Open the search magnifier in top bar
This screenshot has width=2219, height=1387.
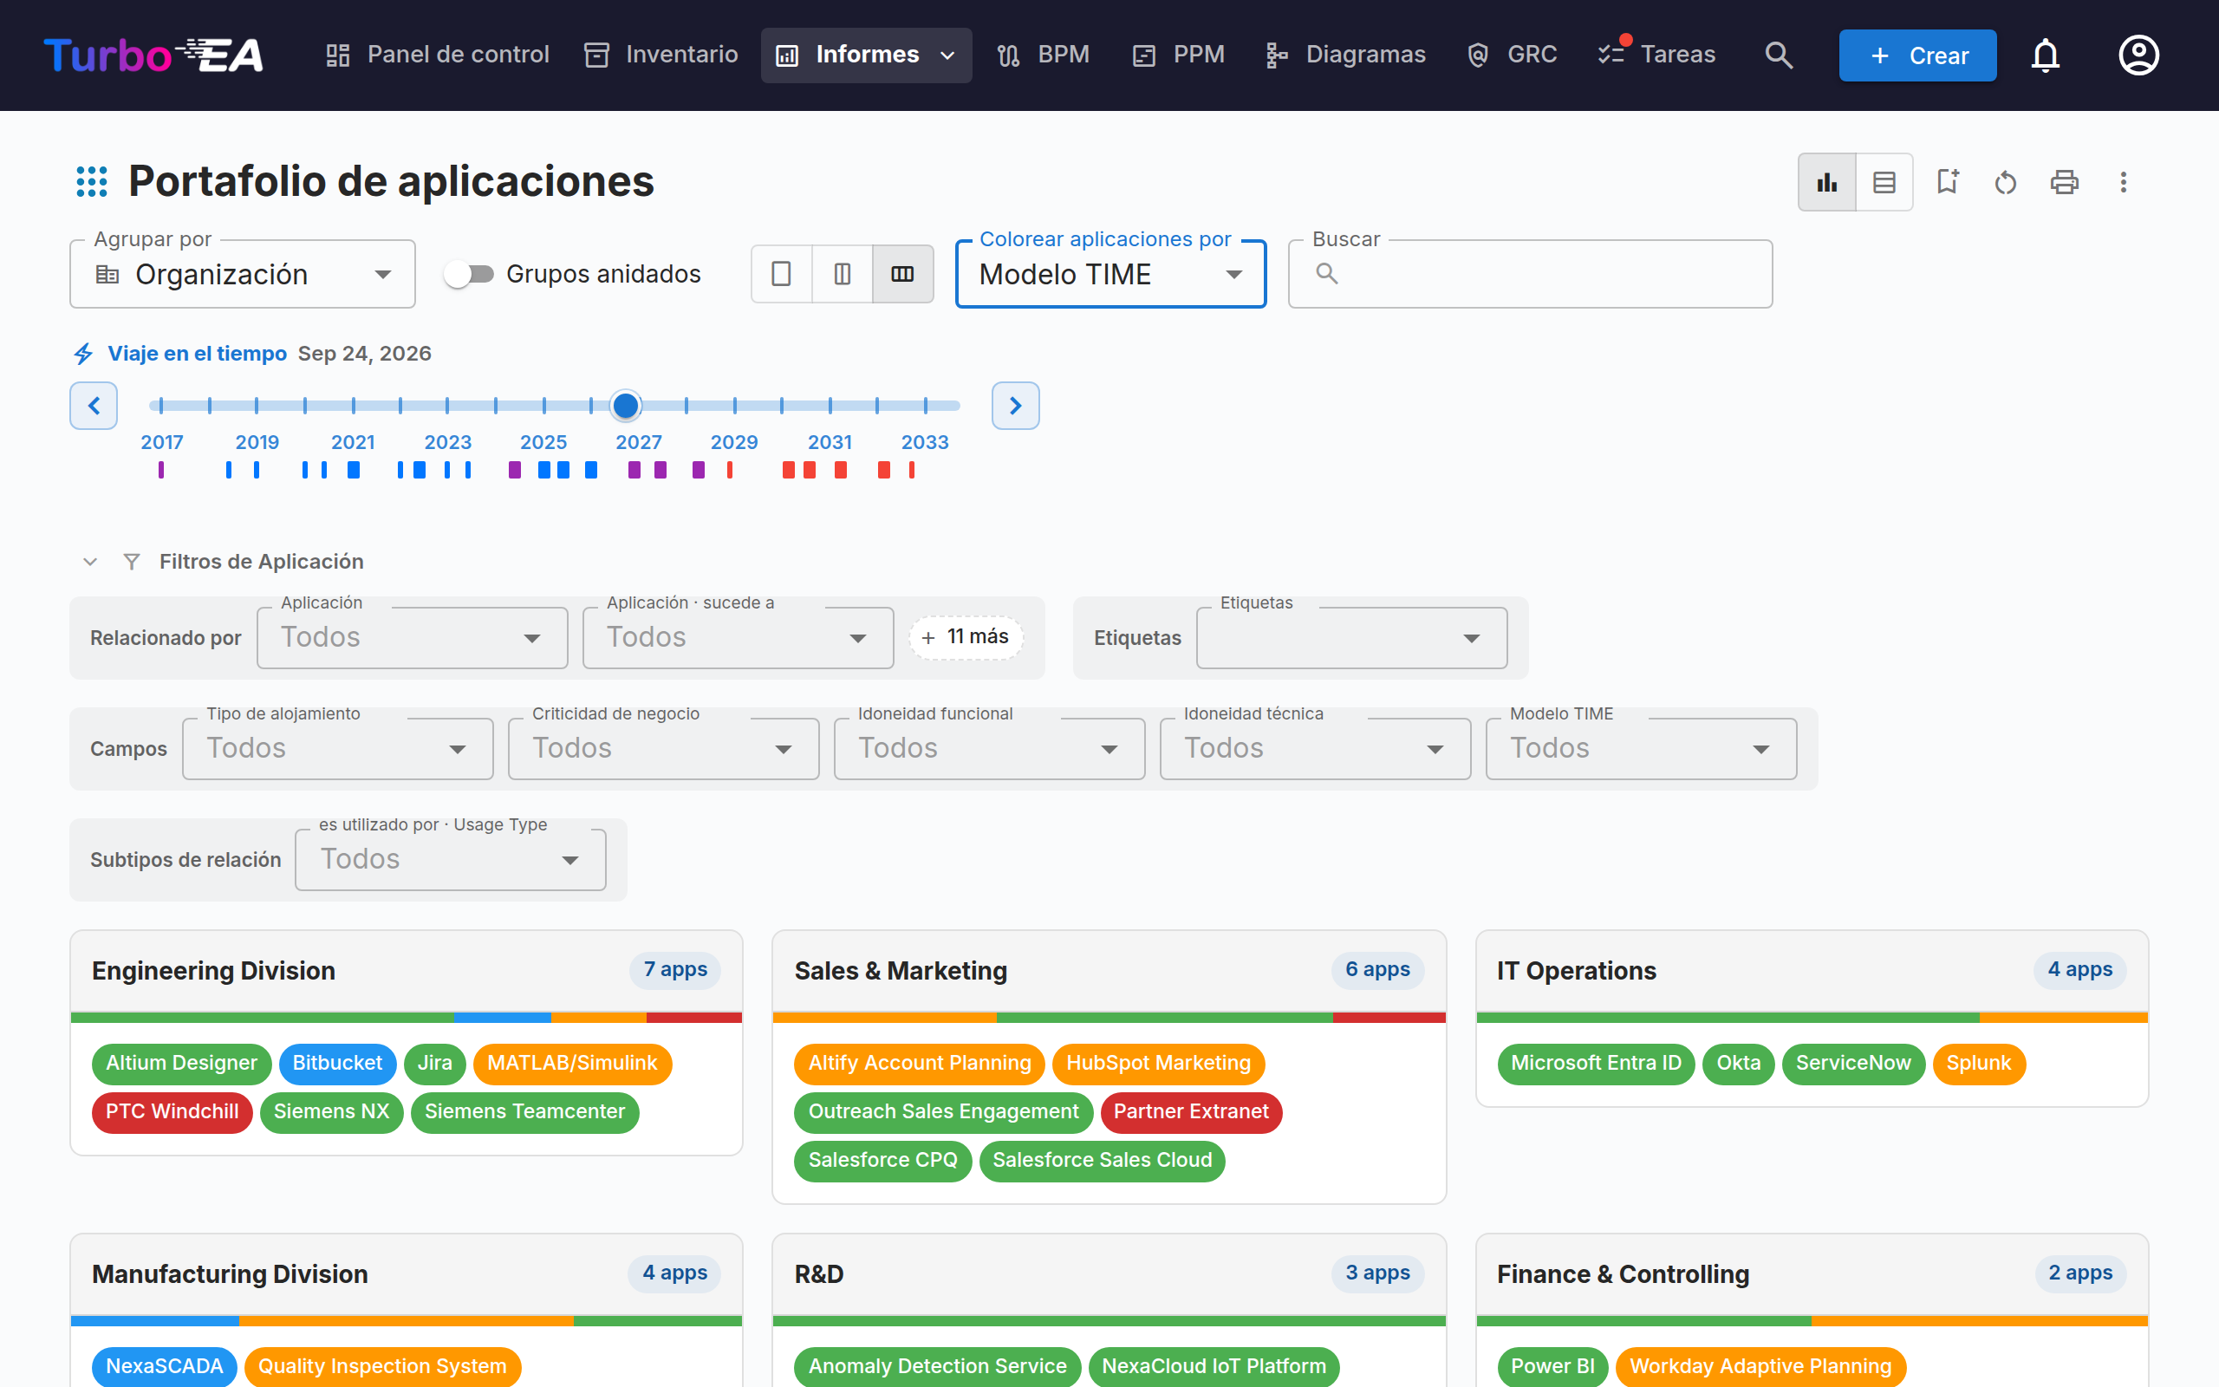1778,55
